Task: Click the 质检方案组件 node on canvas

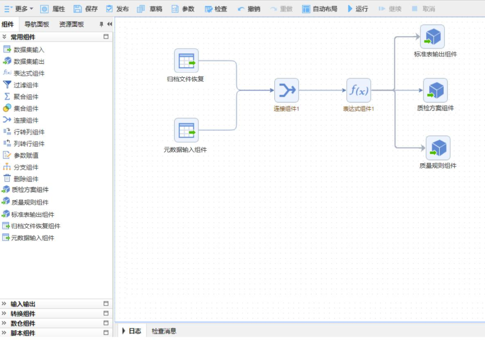Action: point(435,91)
